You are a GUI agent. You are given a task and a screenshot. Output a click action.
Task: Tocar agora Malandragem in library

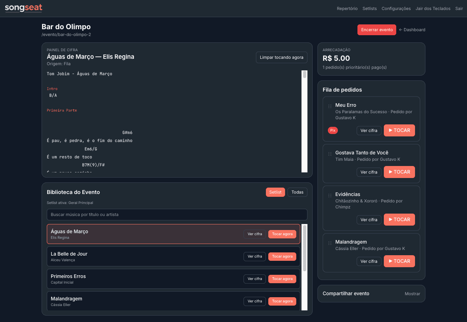(282, 301)
